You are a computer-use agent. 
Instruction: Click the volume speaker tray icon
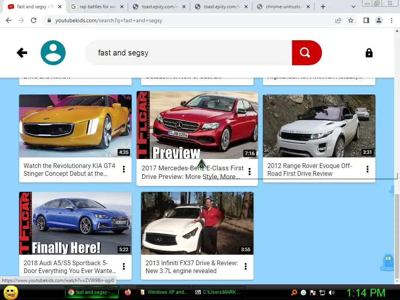click(x=331, y=293)
